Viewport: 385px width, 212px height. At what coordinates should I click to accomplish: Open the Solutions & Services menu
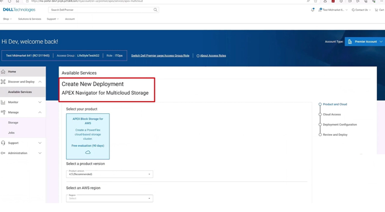point(29,19)
